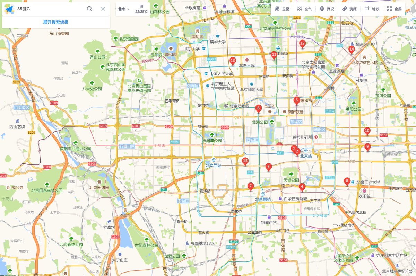Click red map marker number 12
Viewport: 416px width, 276px height.
302,44
